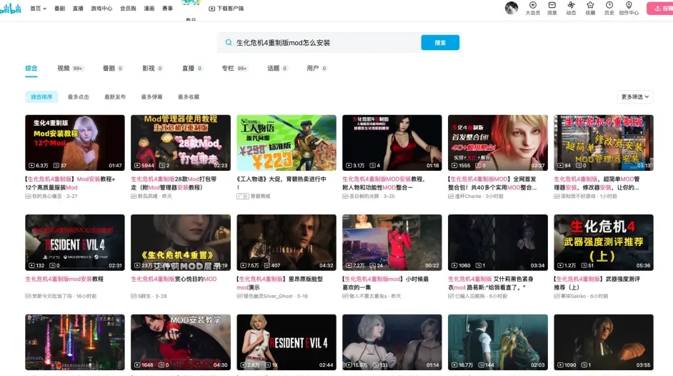Expand the 更多筛选 filter dropdown
The height and width of the screenshot is (376, 673).
coord(635,97)
